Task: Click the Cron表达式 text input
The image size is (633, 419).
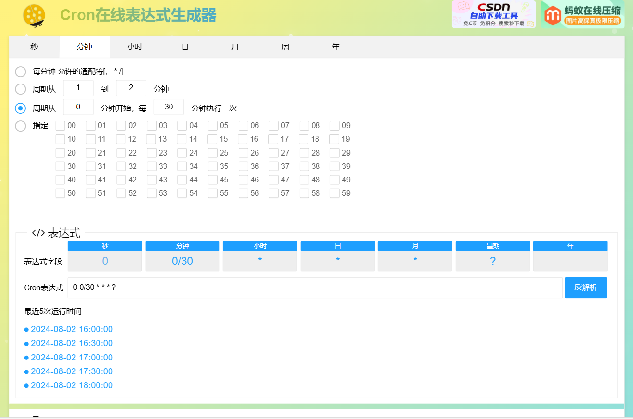Action: coord(315,288)
